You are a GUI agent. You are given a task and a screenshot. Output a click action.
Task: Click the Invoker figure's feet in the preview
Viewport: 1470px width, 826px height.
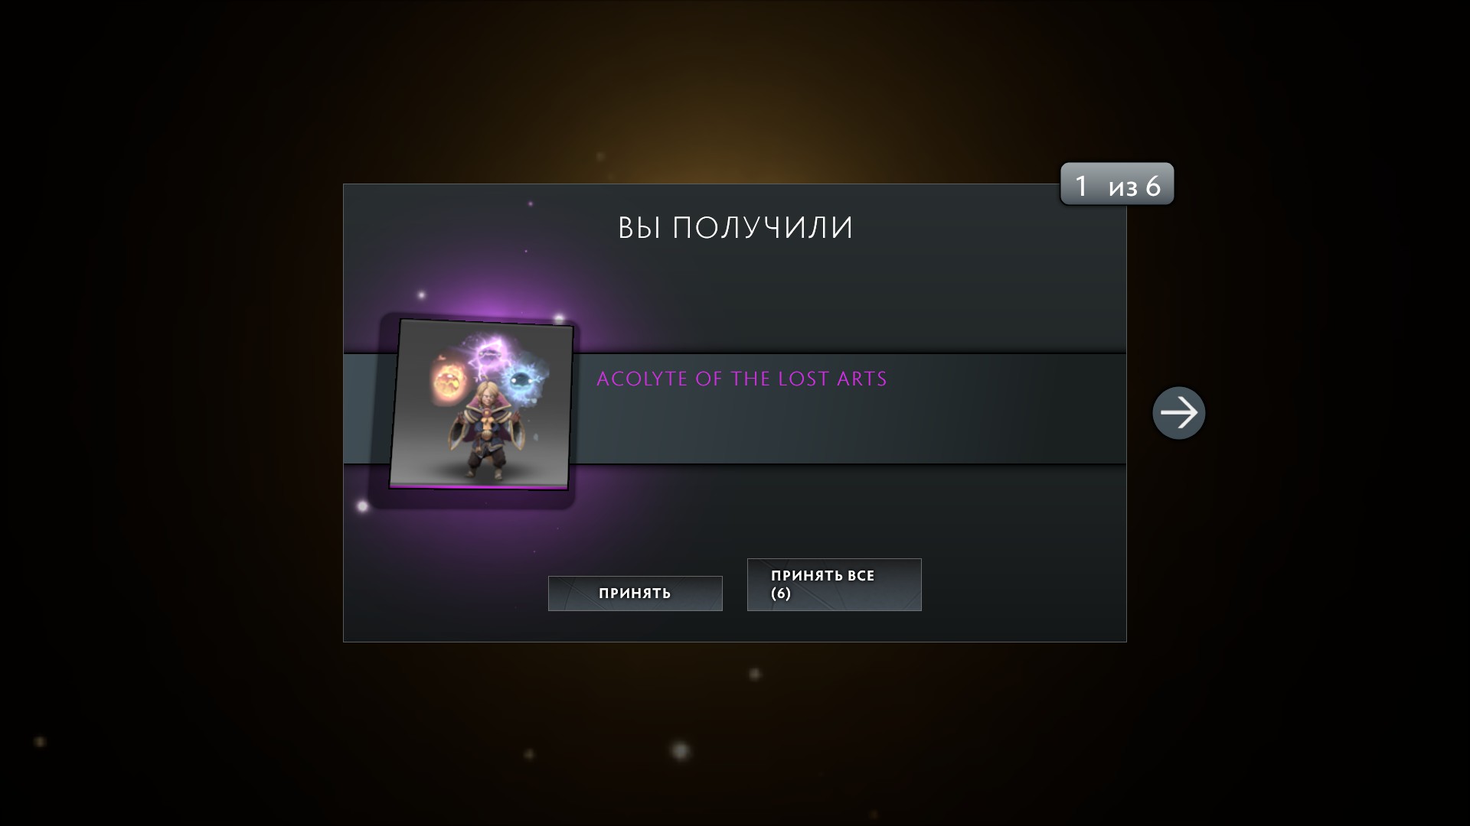click(x=483, y=473)
